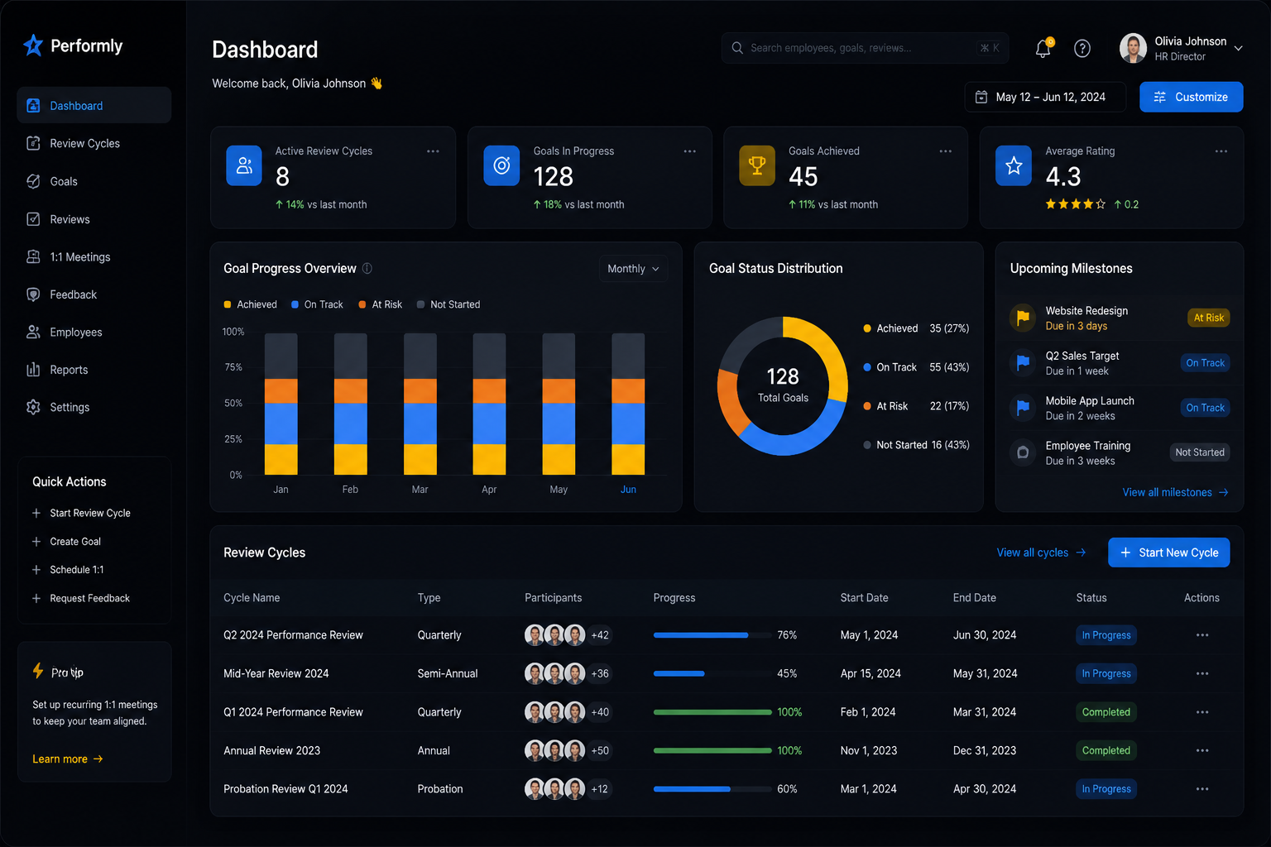Image resolution: width=1271 pixels, height=847 pixels.
Task: Click the Q2 2024 Performance Review progress bar
Action: 712,635
